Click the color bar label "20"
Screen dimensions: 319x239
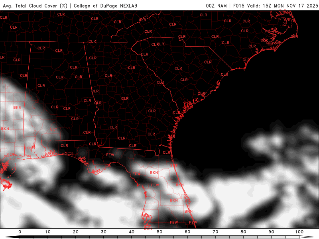coord(76,232)
